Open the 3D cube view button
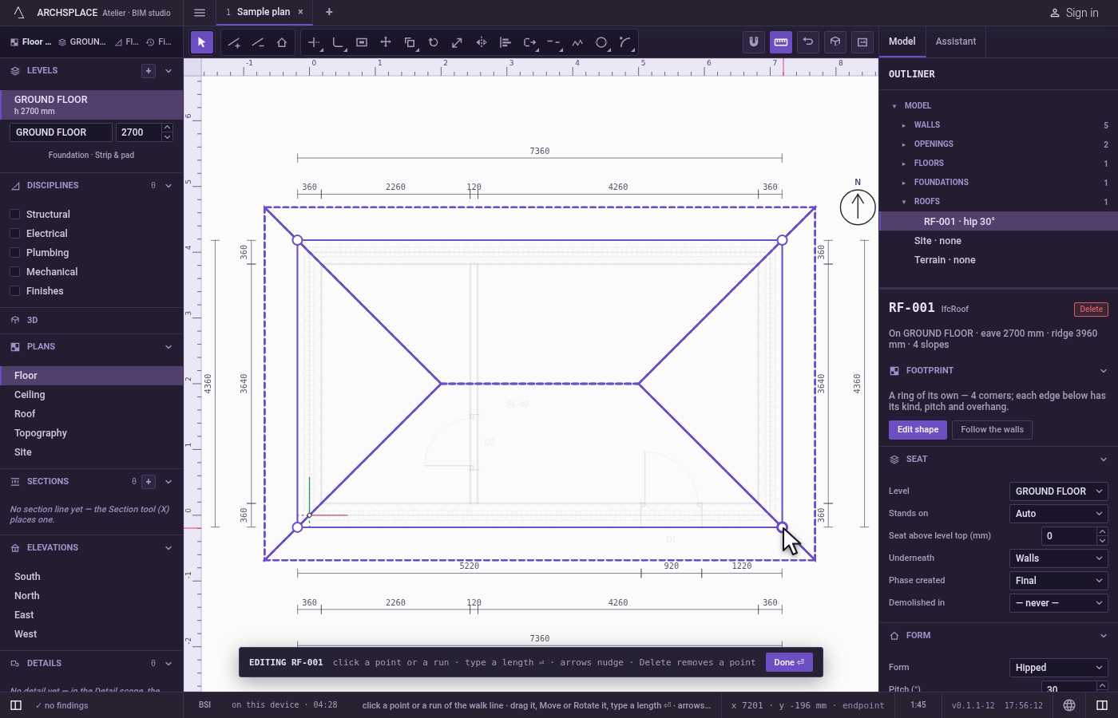The image size is (1118, 718). pos(835,42)
